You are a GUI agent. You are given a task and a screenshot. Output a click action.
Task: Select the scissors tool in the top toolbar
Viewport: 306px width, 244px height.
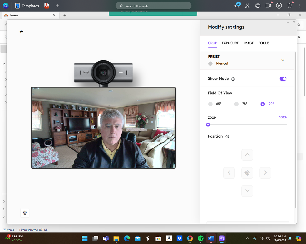247,5
